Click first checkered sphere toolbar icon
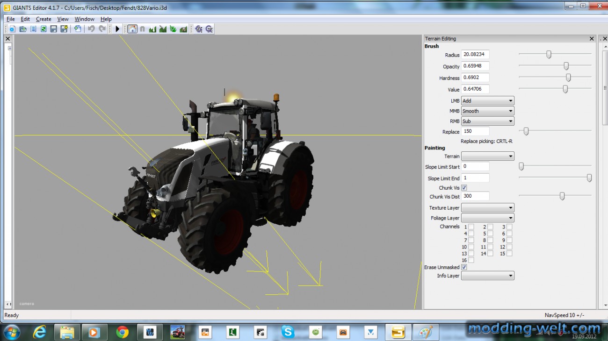 point(199,29)
